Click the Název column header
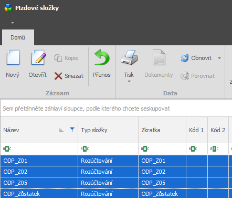Viewport: 232px width, 198px height. coord(39,130)
